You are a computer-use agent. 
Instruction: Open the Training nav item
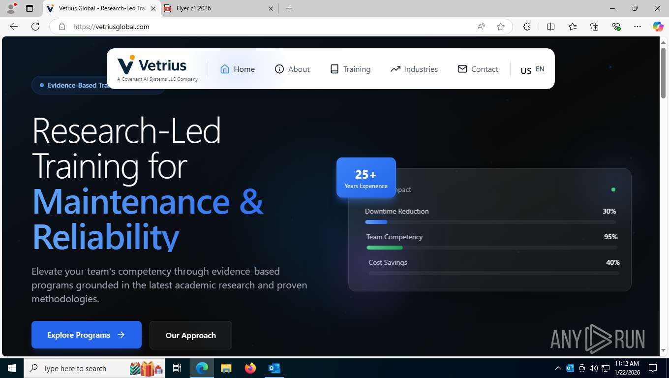350,69
